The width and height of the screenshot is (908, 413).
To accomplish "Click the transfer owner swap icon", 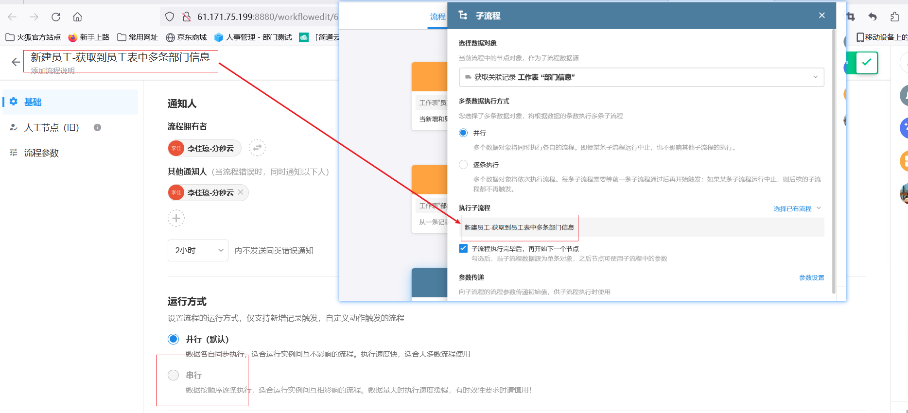I will click(x=257, y=148).
